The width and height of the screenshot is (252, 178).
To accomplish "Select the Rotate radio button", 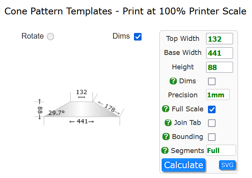I will [x=50, y=37].
